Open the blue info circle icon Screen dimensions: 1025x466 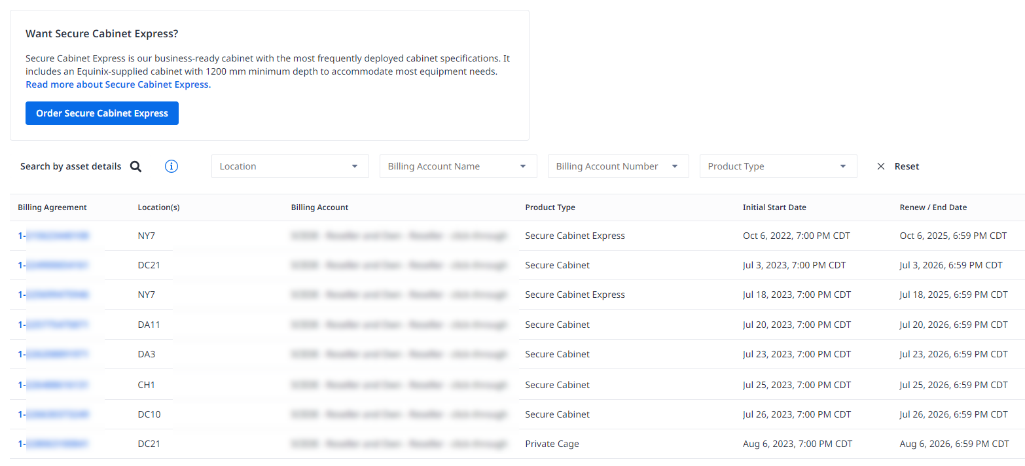[x=171, y=166]
